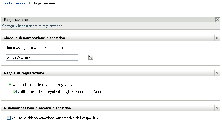Uncheck regole di registrazione di default
The height and width of the screenshot is (127, 222).
click(15, 92)
